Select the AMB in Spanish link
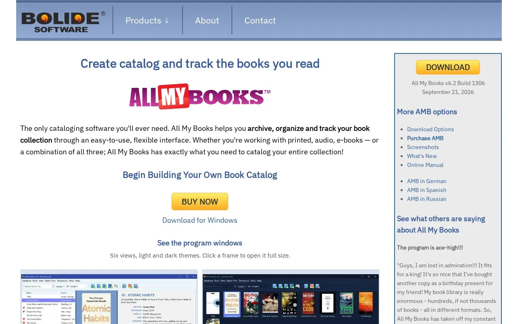The width and height of the screenshot is (518, 324). coord(427,190)
